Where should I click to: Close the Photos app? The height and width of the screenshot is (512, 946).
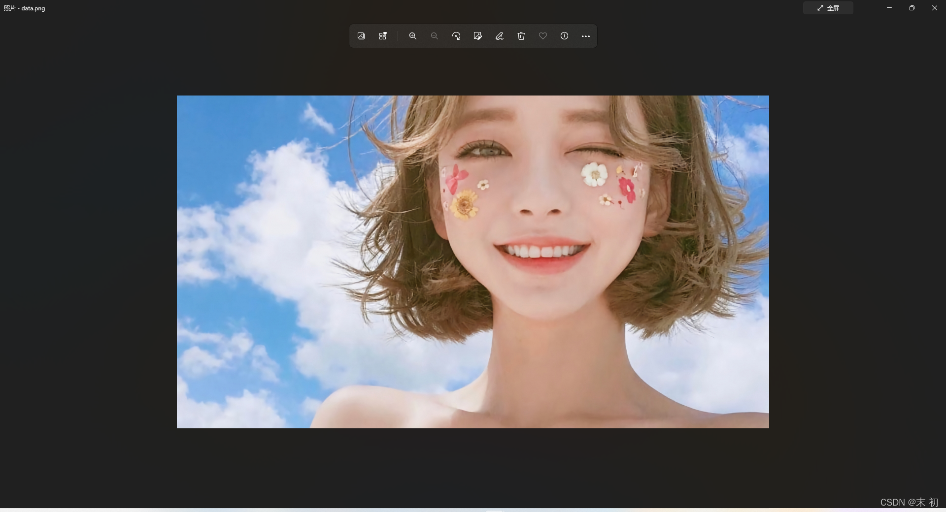934,8
